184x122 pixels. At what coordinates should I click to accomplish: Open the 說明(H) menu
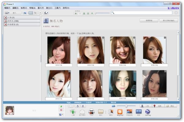point(66,8)
